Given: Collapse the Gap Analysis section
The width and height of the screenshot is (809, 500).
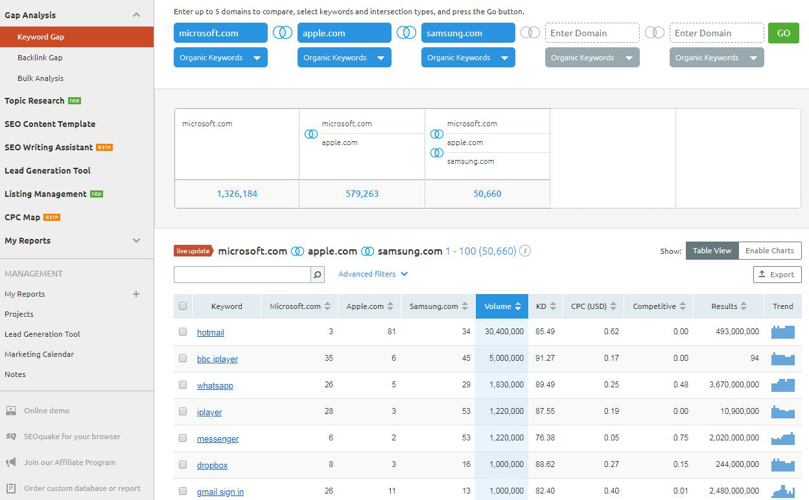Looking at the screenshot, I should pos(136,15).
